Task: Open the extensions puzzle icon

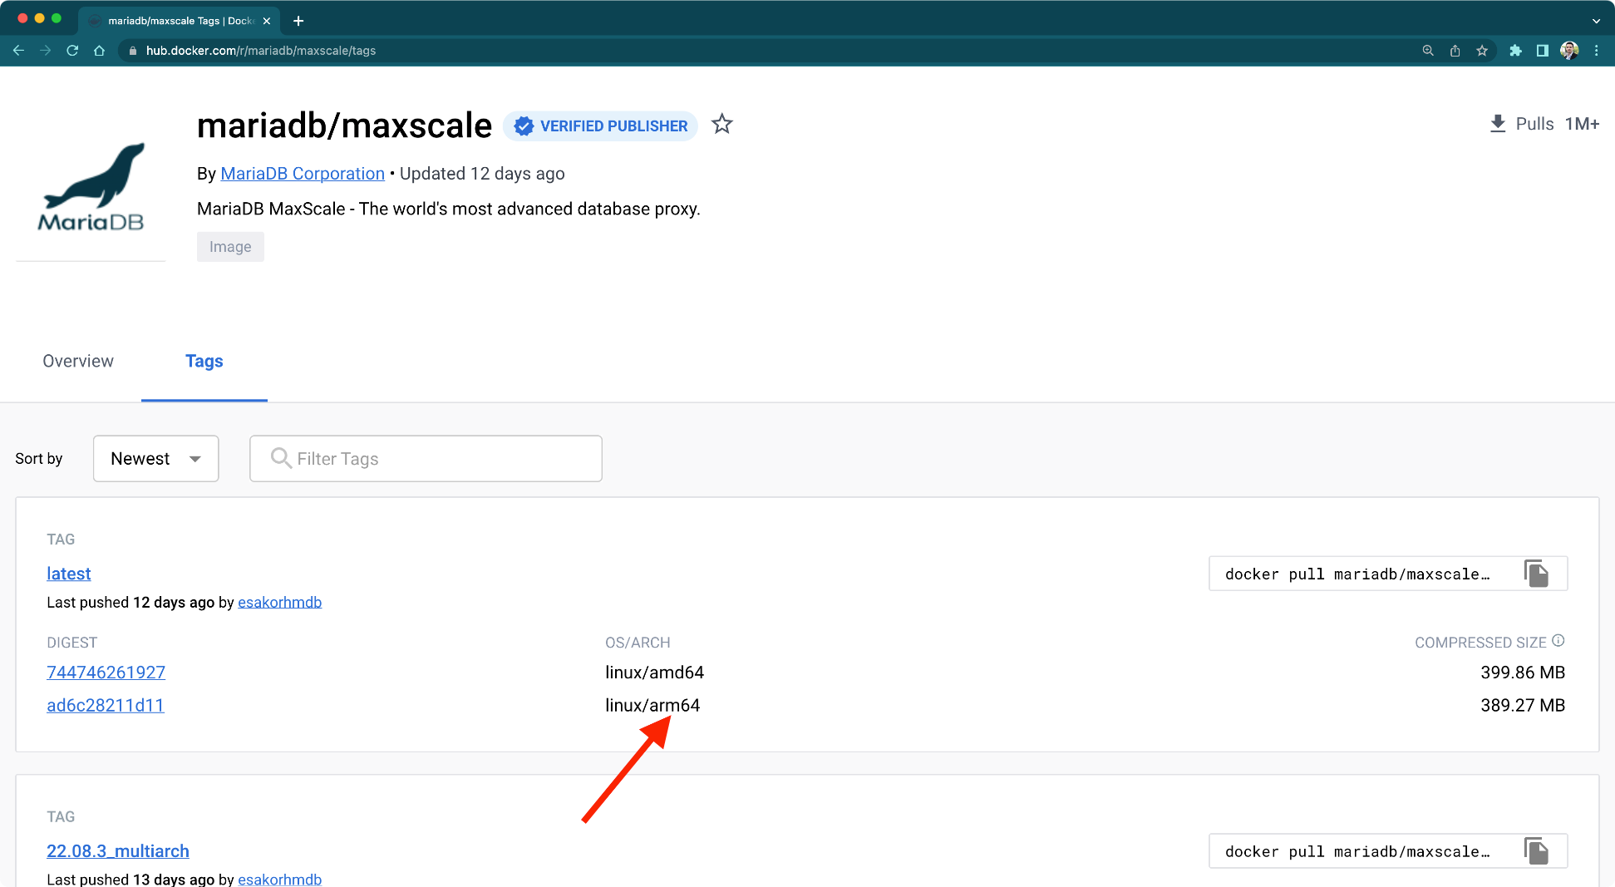Action: (x=1515, y=51)
